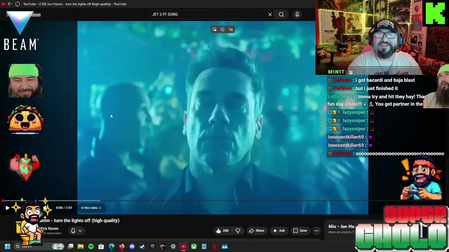This screenshot has width=449, height=252.
Task: Open the more actions ellipsis menu
Action: coord(316,231)
